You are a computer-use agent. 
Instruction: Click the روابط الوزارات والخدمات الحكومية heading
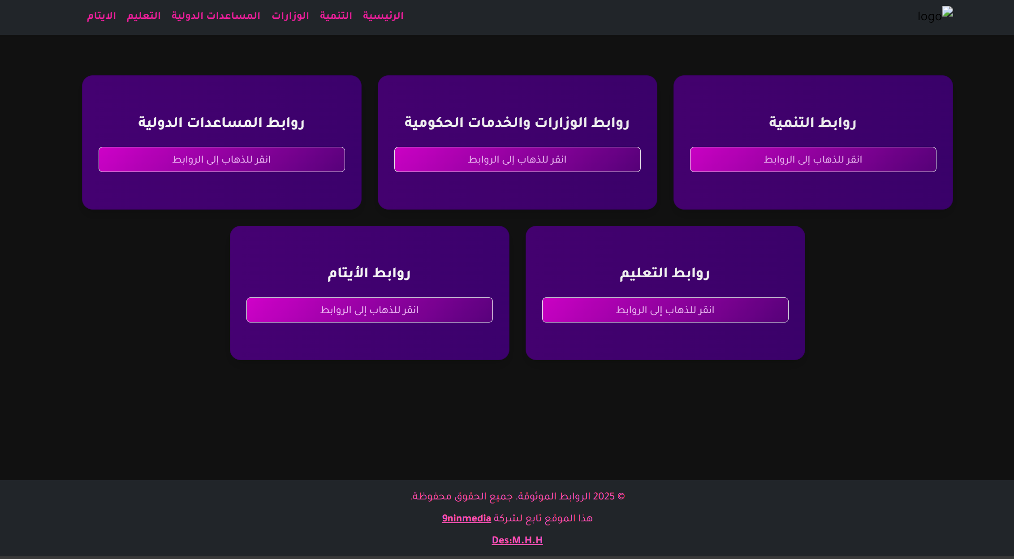tap(517, 122)
